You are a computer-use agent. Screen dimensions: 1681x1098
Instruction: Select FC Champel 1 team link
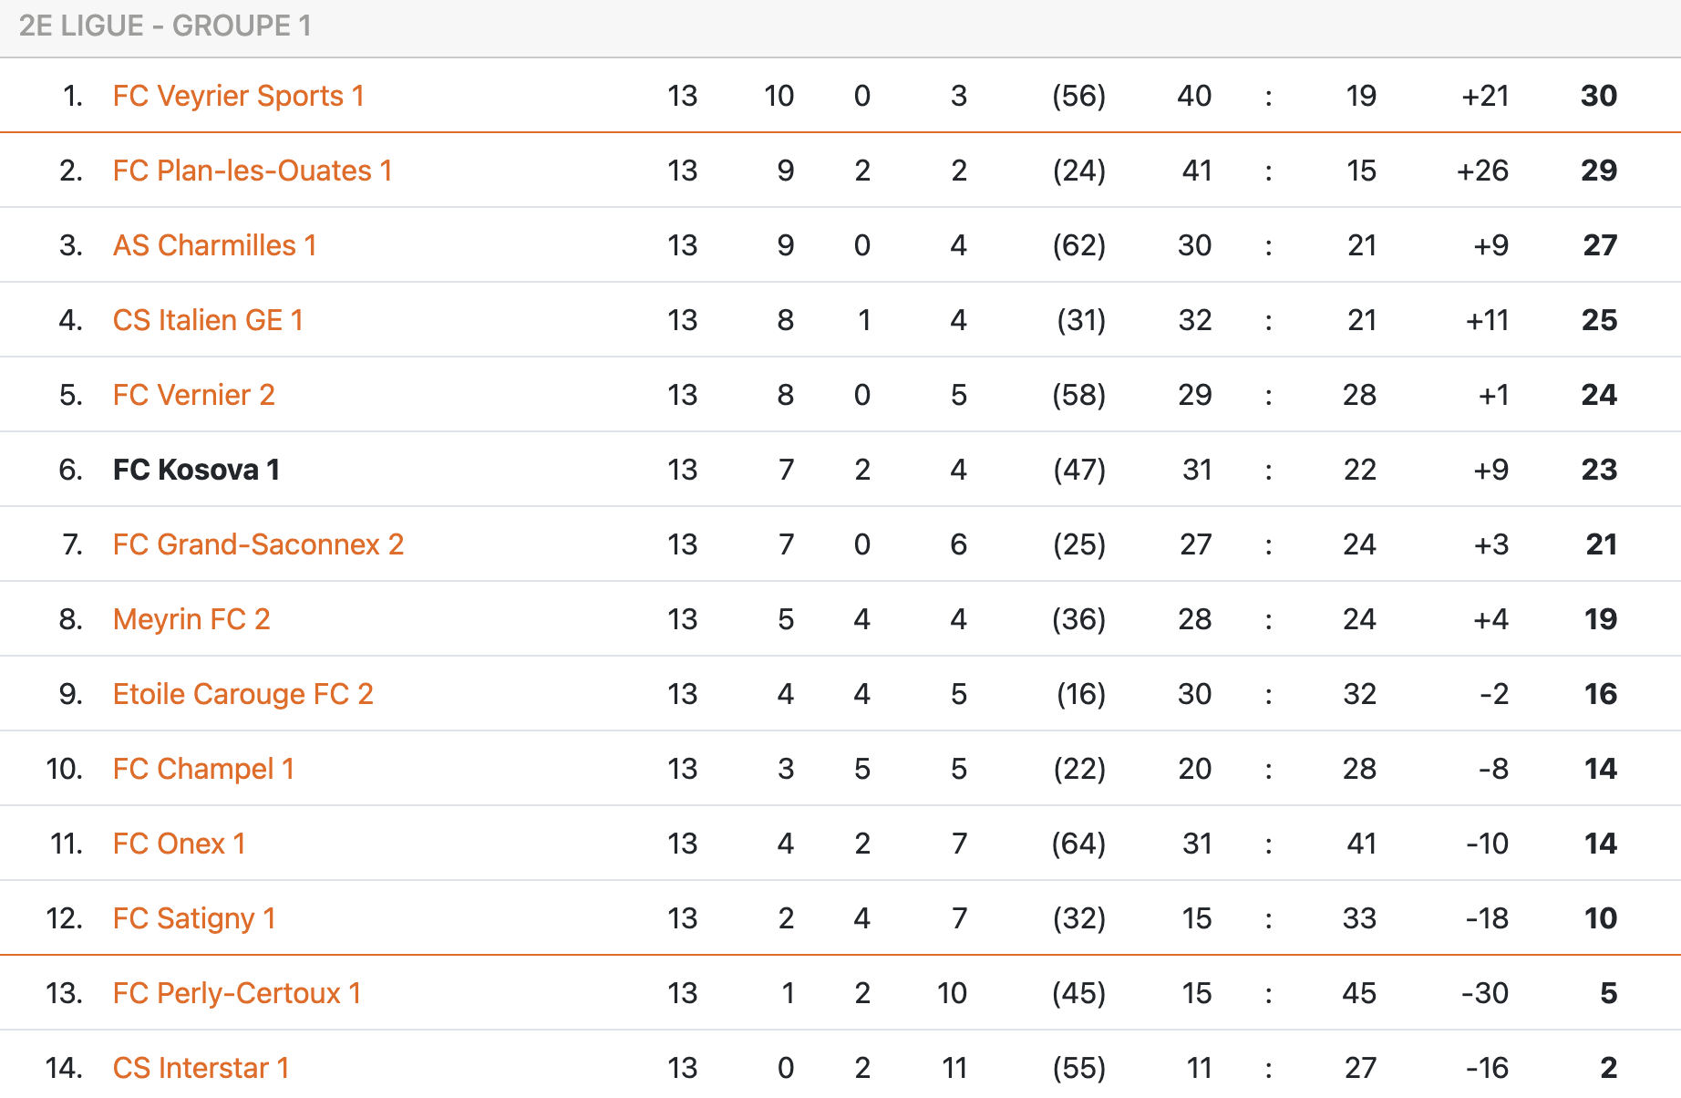[x=203, y=769]
